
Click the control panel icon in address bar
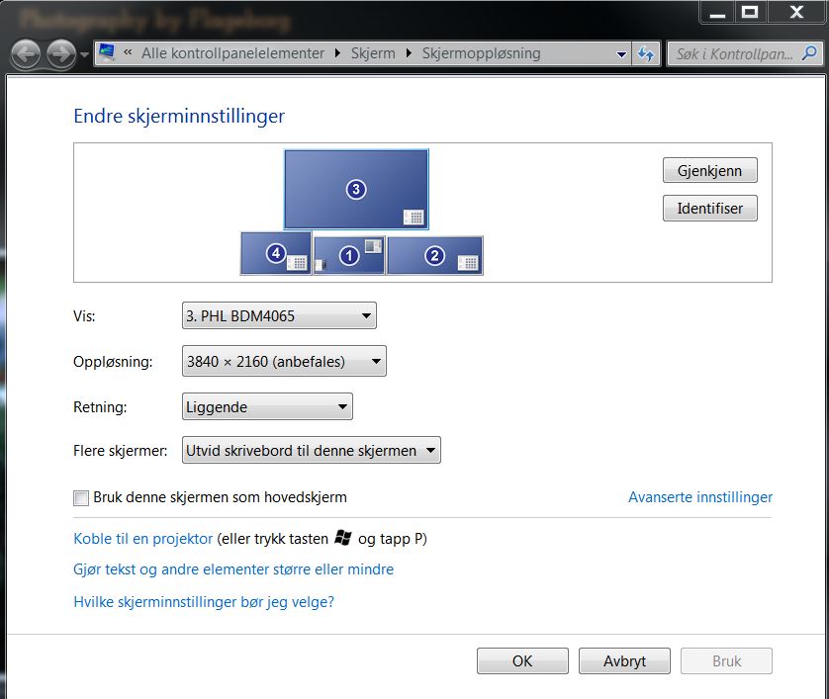(107, 53)
